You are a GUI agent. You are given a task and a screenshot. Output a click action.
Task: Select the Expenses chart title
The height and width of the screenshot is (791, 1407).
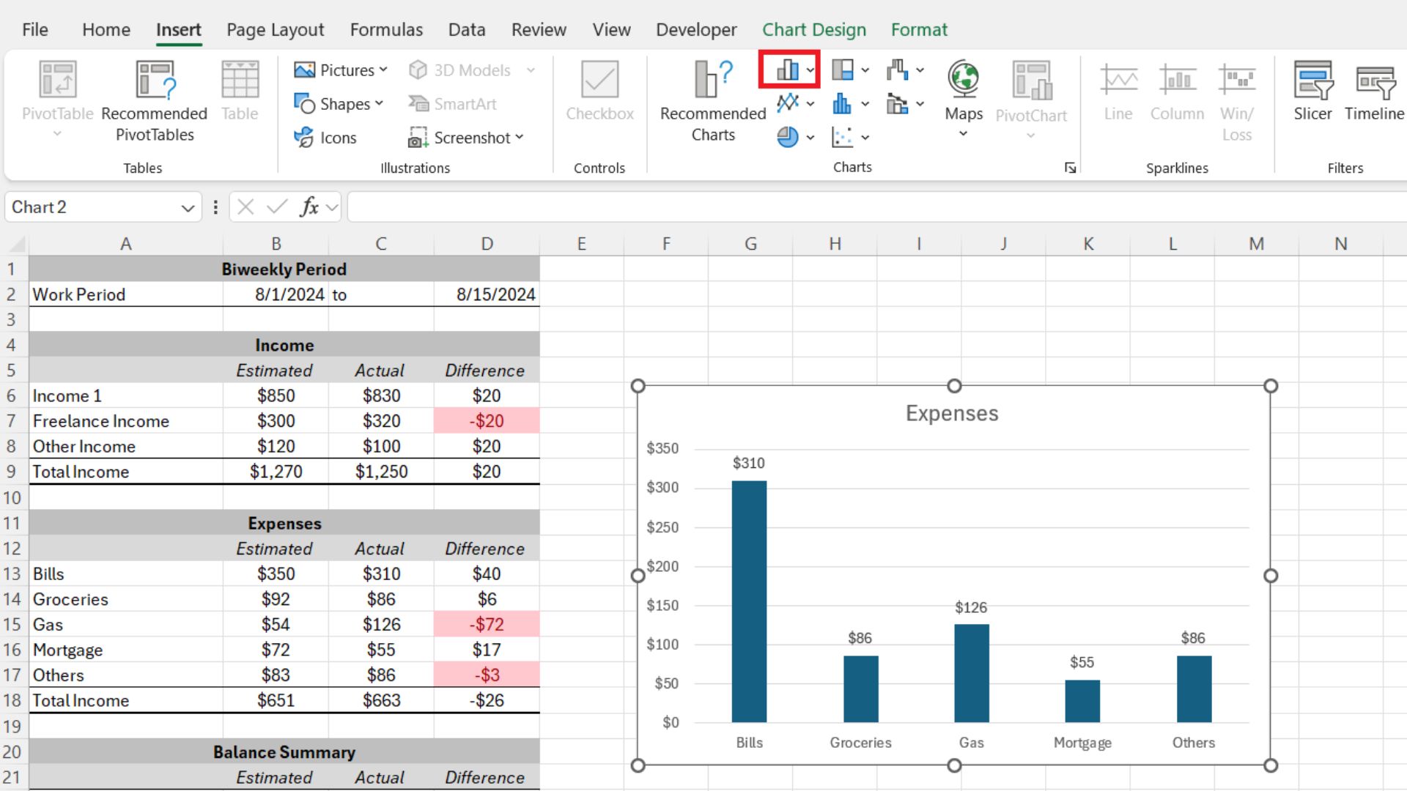(952, 413)
